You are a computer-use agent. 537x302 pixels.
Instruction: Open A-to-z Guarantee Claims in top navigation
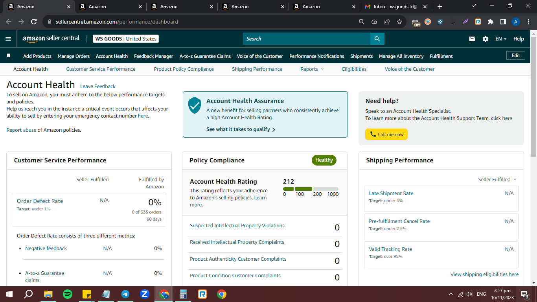coord(205,56)
